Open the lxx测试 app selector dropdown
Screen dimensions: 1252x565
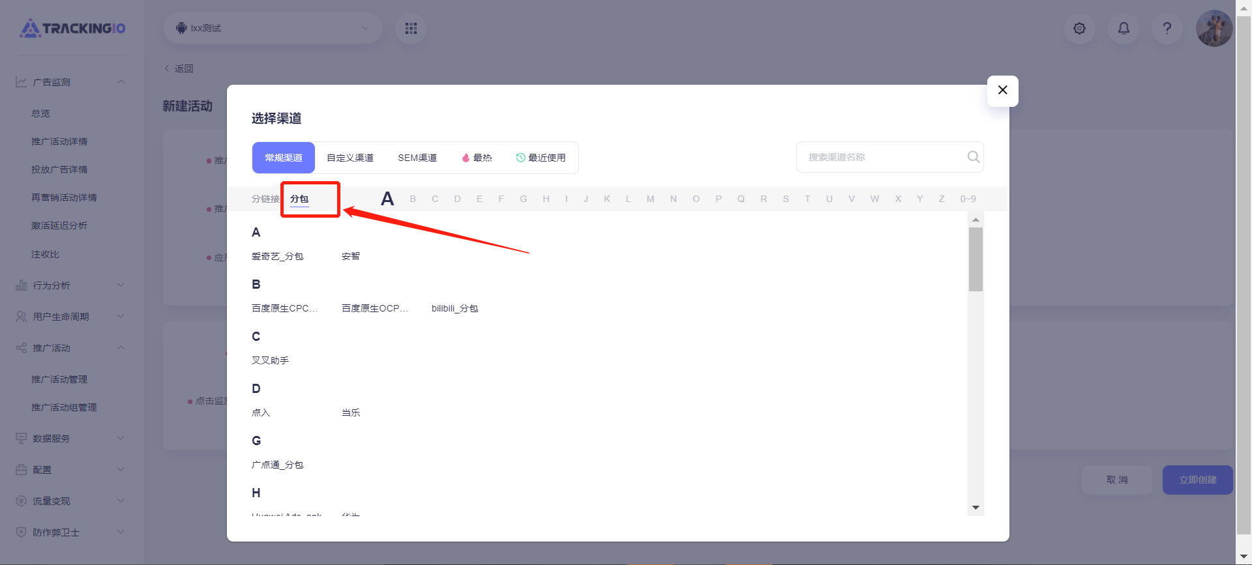[273, 29]
